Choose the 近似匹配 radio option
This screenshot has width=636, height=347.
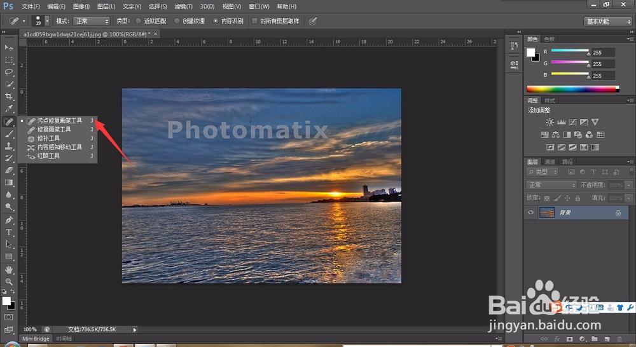(x=139, y=21)
